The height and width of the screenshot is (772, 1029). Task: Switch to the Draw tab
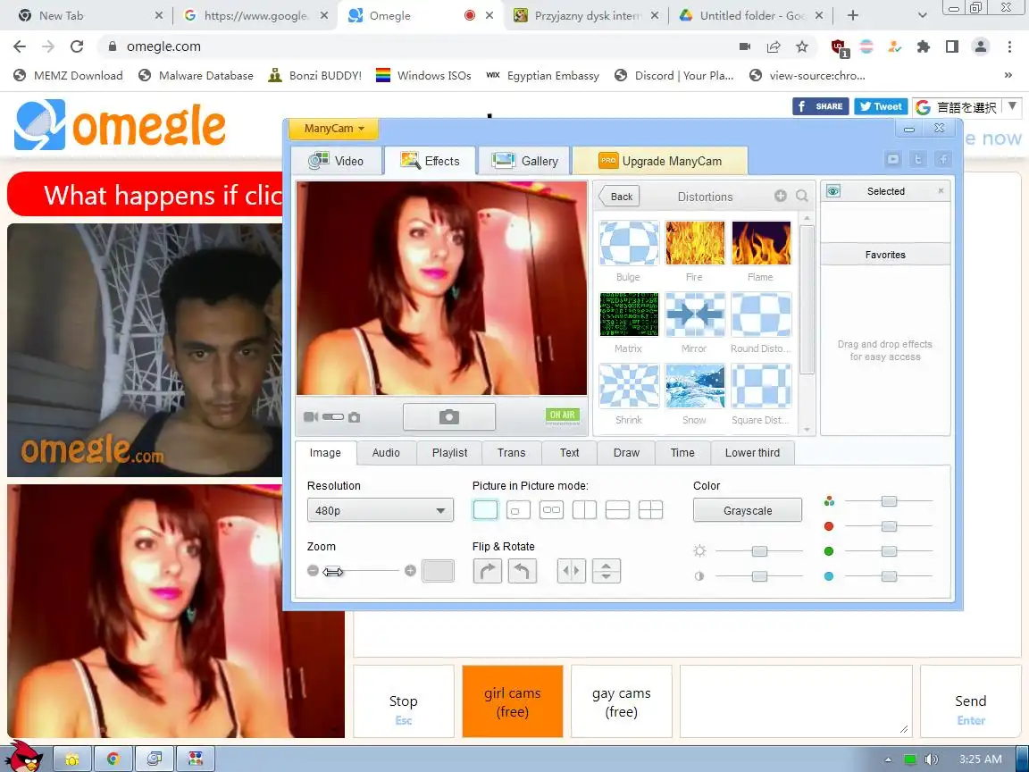626,452
